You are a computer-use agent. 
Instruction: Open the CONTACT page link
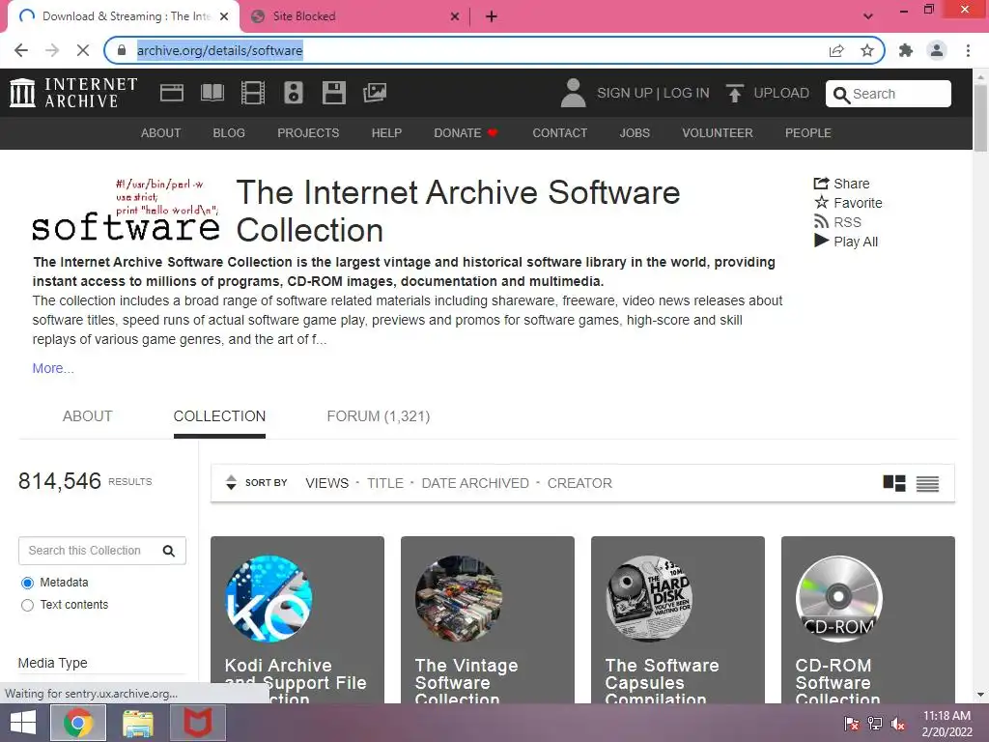click(x=559, y=133)
